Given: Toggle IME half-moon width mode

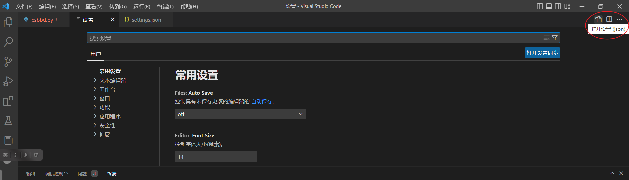Looking at the screenshot, I should point(26,155).
